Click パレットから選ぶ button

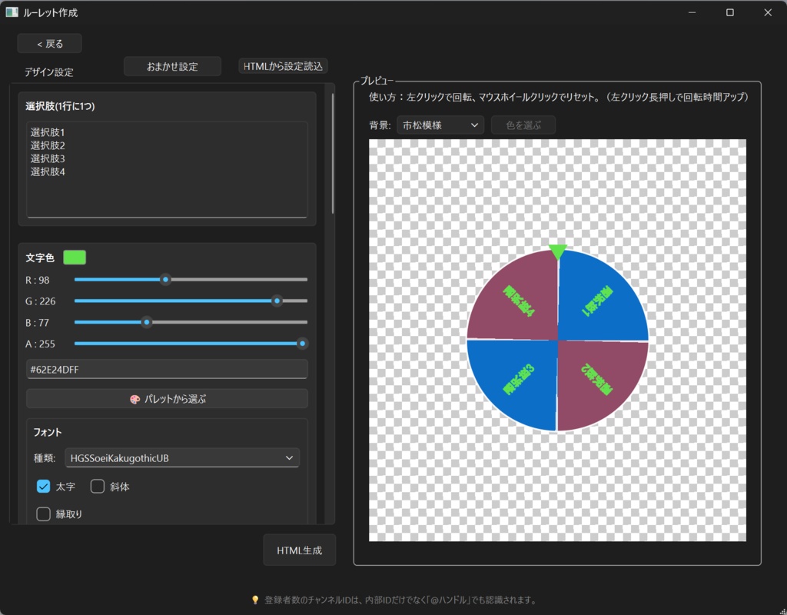point(167,399)
